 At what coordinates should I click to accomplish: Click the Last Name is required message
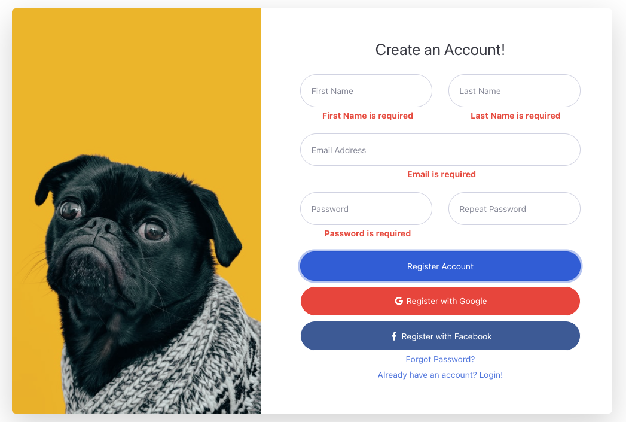click(x=515, y=116)
